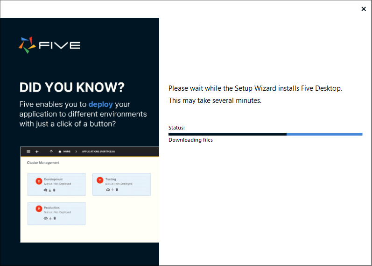
Task: Click the Development card deploy cloud icon
Action: 45,190
